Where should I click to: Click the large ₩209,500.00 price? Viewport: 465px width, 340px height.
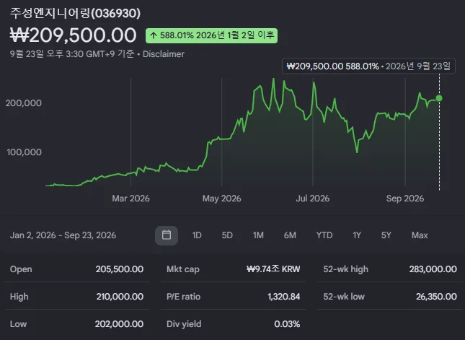(74, 35)
